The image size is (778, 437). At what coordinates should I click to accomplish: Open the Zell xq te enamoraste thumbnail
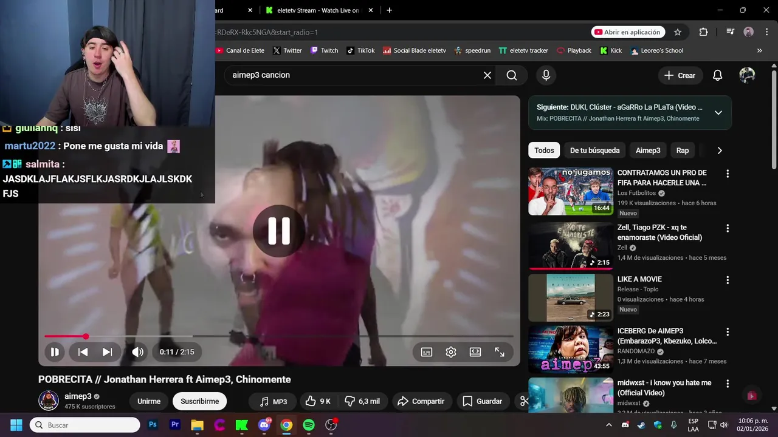tap(571, 245)
